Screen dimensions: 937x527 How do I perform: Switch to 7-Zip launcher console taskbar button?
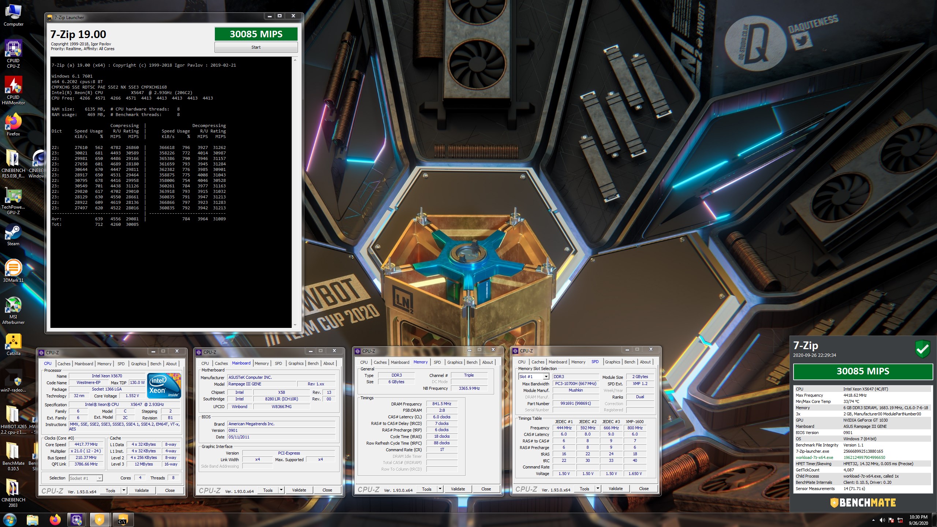tap(122, 520)
